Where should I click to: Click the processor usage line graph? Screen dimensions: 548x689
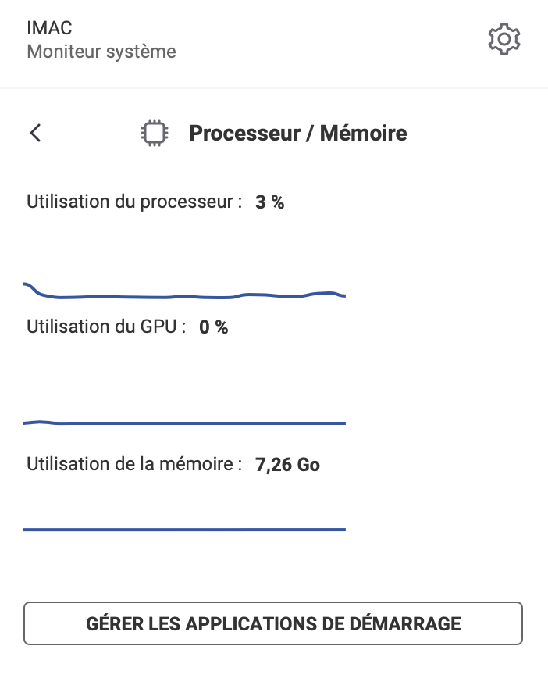coord(184,294)
